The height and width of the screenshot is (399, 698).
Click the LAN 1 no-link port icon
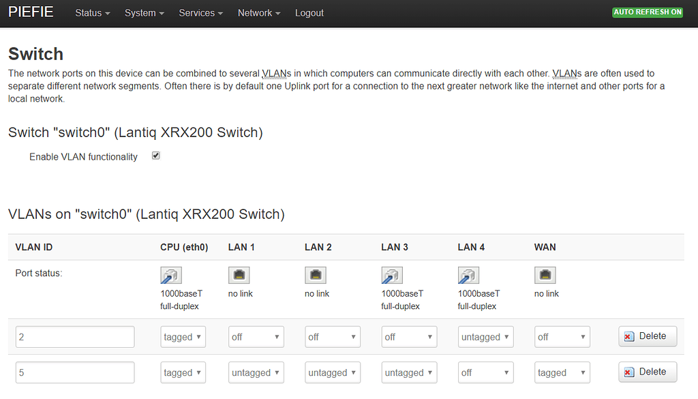pyautogui.click(x=239, y=274)
